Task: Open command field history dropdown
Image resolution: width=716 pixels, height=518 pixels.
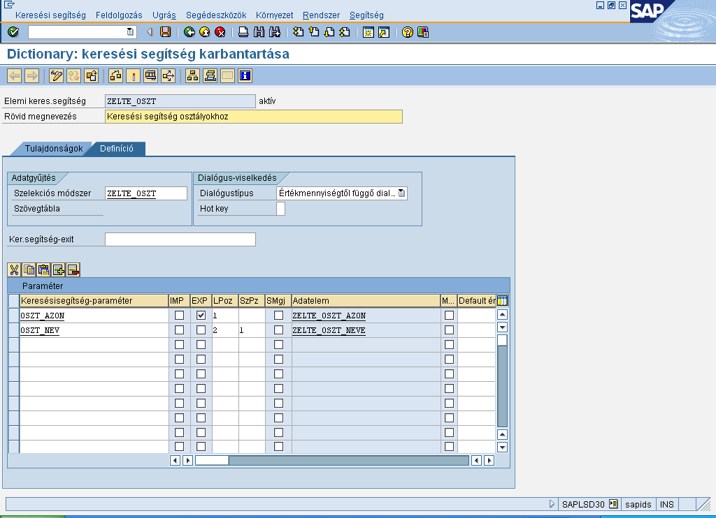Action: [x=130, y=32]
